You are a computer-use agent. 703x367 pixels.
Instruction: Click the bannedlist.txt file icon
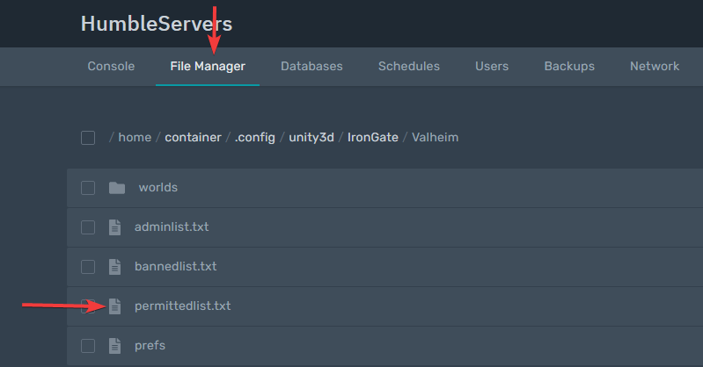point(114,267)
